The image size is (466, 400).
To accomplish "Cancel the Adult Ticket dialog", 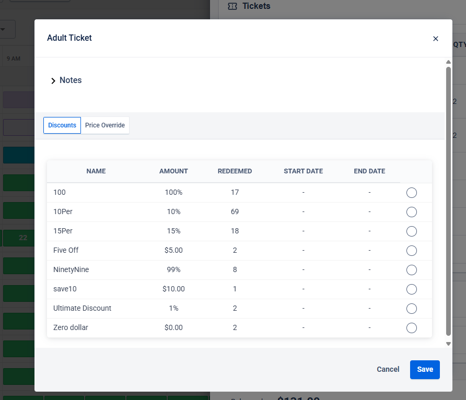I will [x=388, y=369].
